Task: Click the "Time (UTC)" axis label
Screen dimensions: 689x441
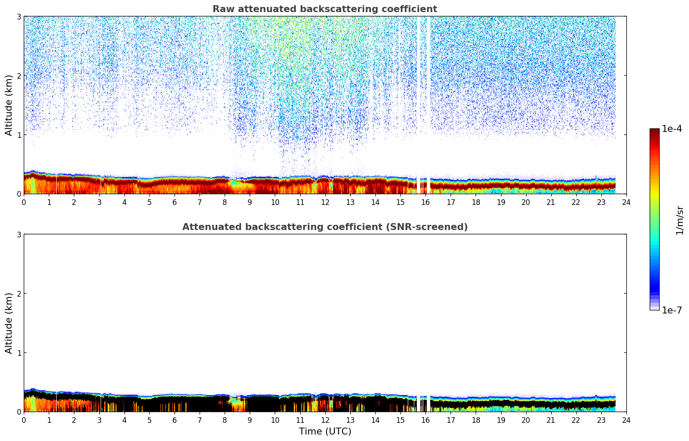Action: (325, 431)
